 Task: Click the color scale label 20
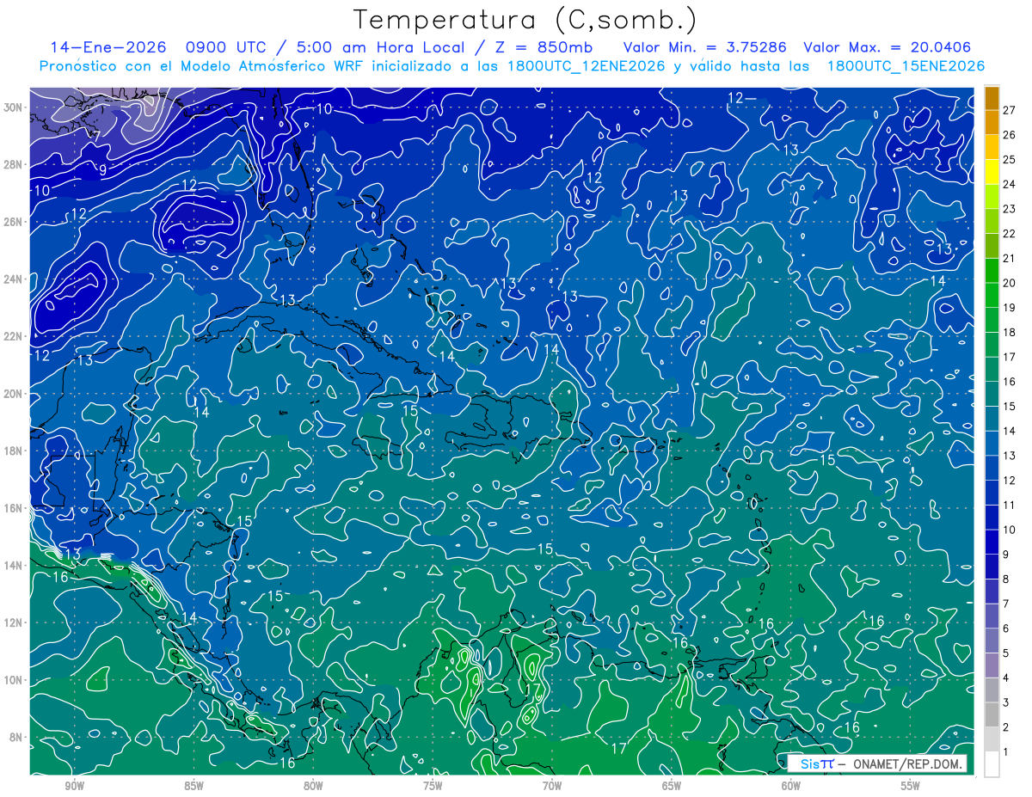pos(1009,283)
